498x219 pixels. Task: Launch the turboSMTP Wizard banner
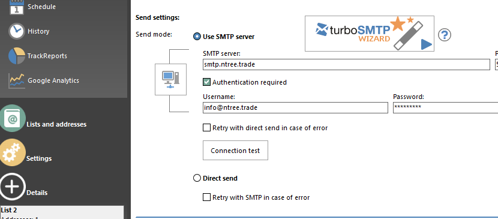click(370, 34)
